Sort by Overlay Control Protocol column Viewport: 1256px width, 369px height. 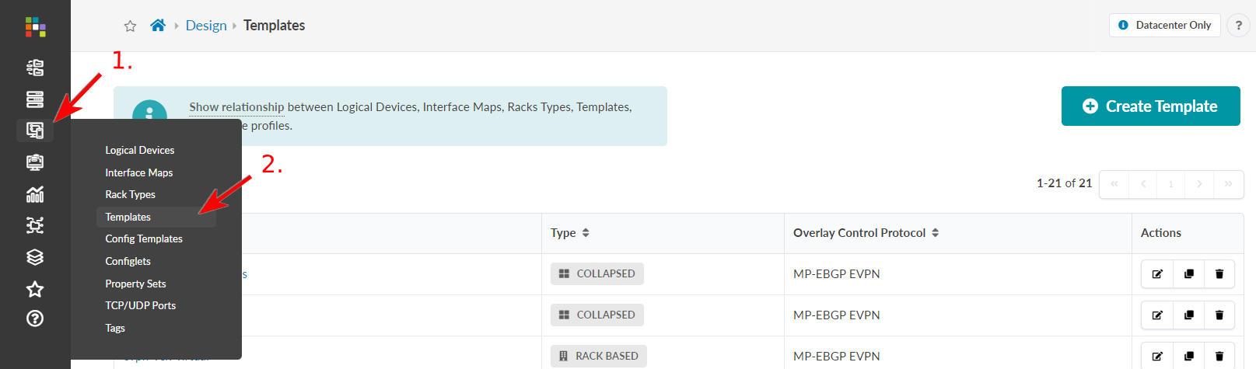click(936, 233)
